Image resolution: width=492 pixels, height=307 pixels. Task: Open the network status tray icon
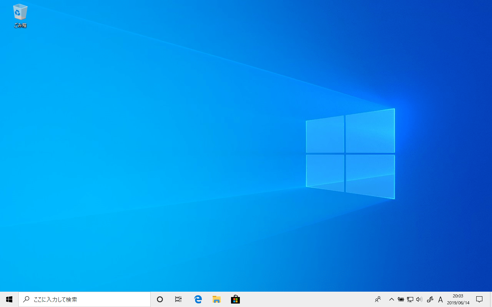[410, 299]
